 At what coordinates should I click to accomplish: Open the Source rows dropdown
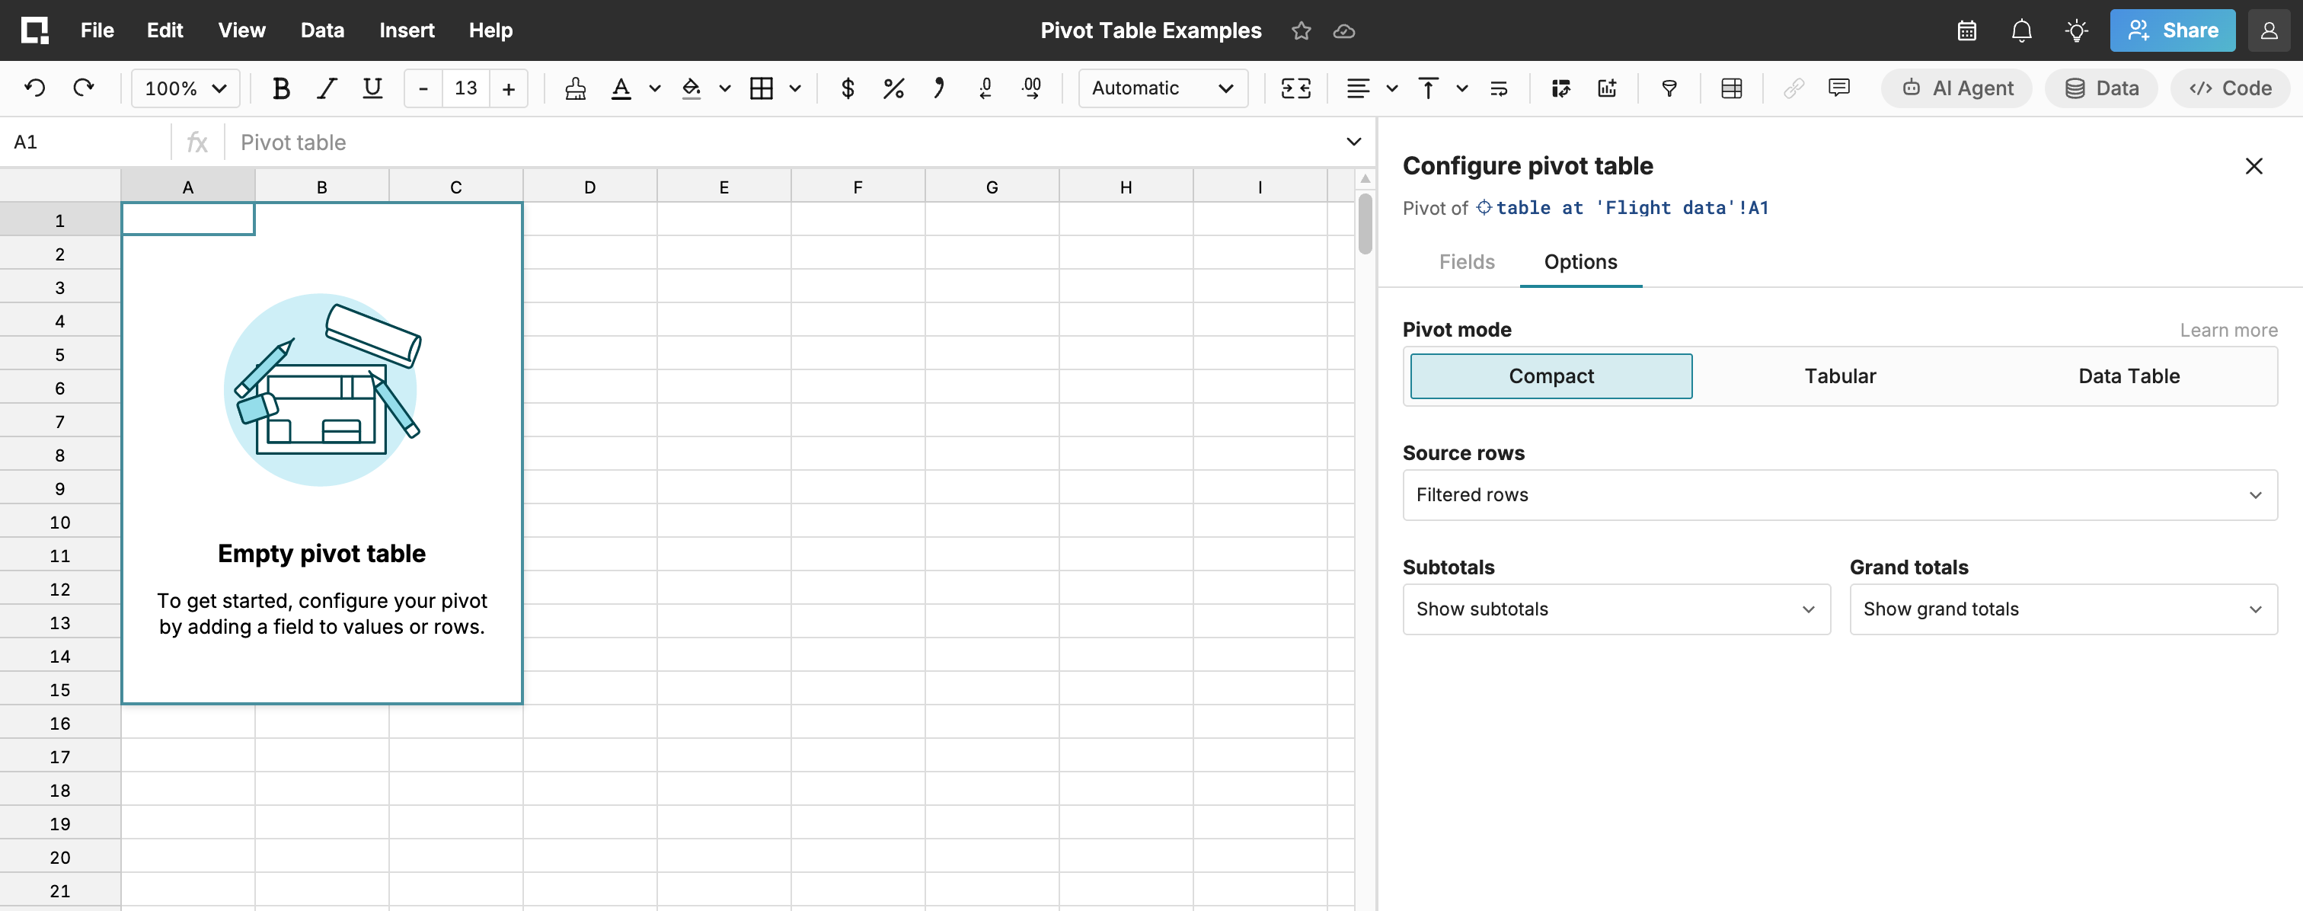(1840, 495)
